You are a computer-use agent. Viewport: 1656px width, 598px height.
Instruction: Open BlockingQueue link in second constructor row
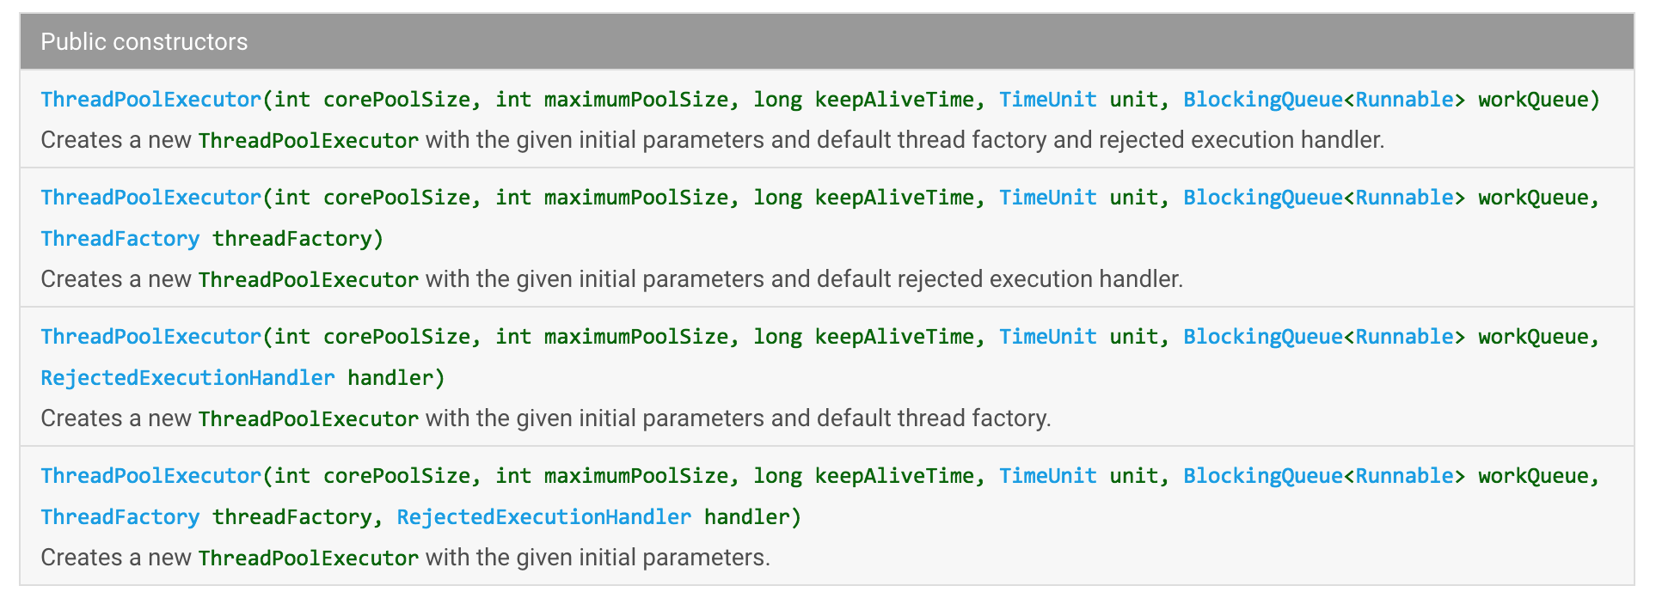[x=1262, y=198]
